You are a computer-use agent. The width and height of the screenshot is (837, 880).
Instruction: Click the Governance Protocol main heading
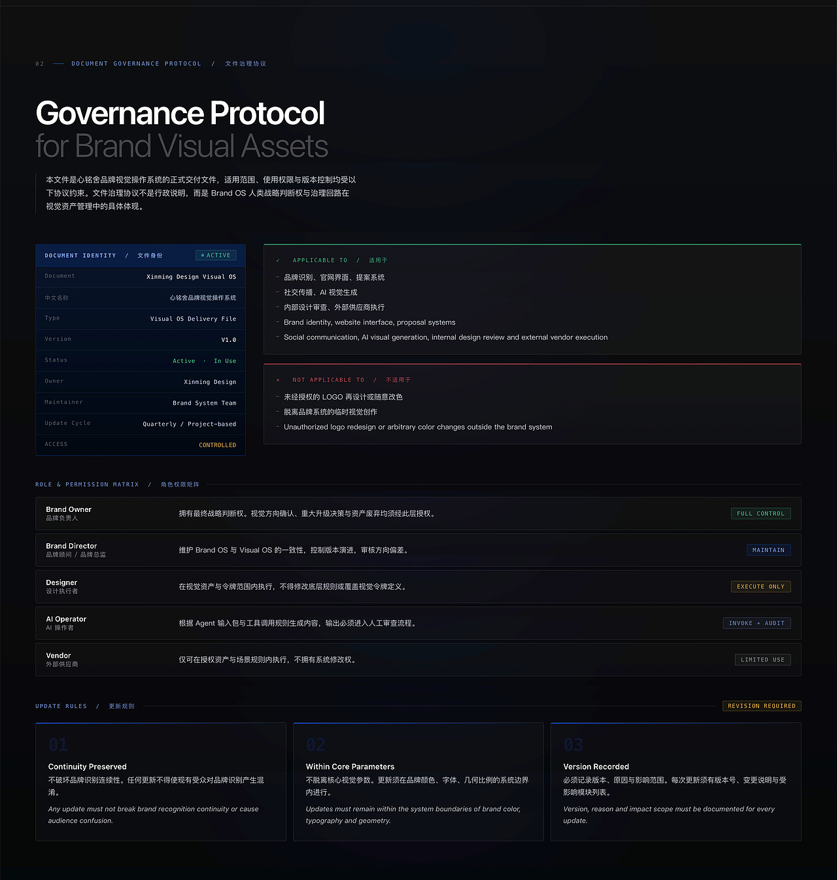coord(180,113)
